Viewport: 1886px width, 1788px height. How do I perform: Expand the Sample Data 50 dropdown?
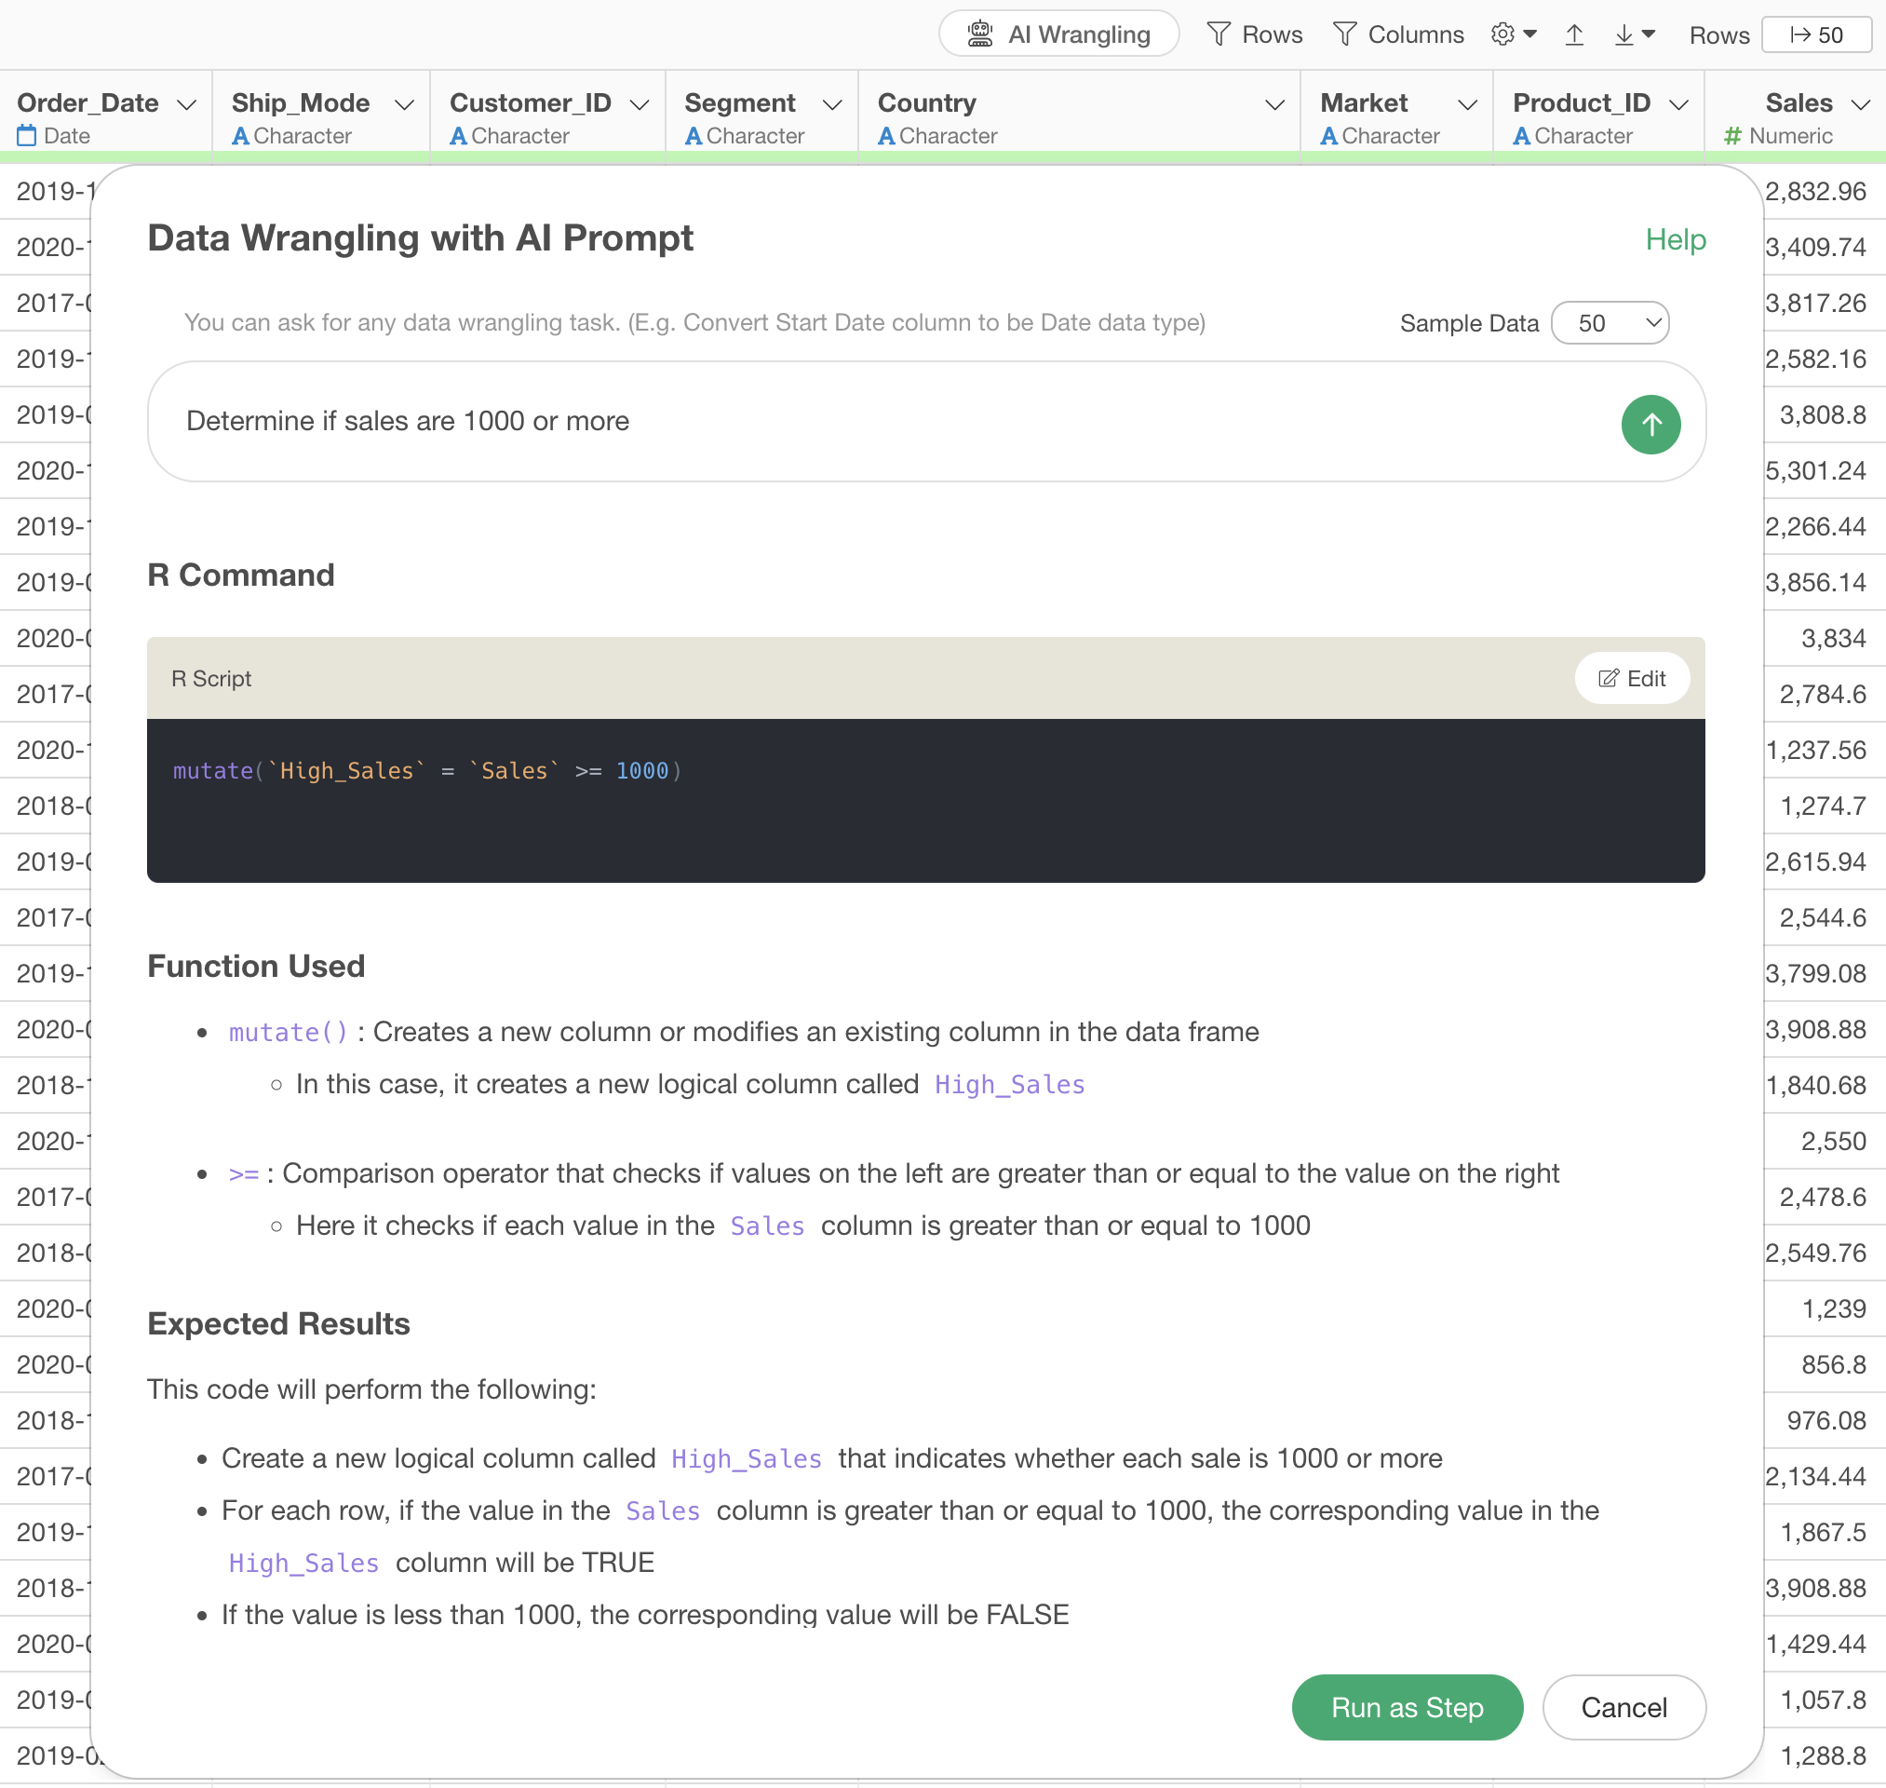(x=1609, y=323)
